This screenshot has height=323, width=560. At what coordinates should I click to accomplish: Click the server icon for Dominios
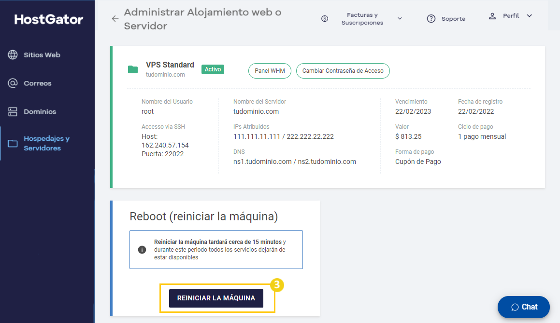[x=13, y=111]
